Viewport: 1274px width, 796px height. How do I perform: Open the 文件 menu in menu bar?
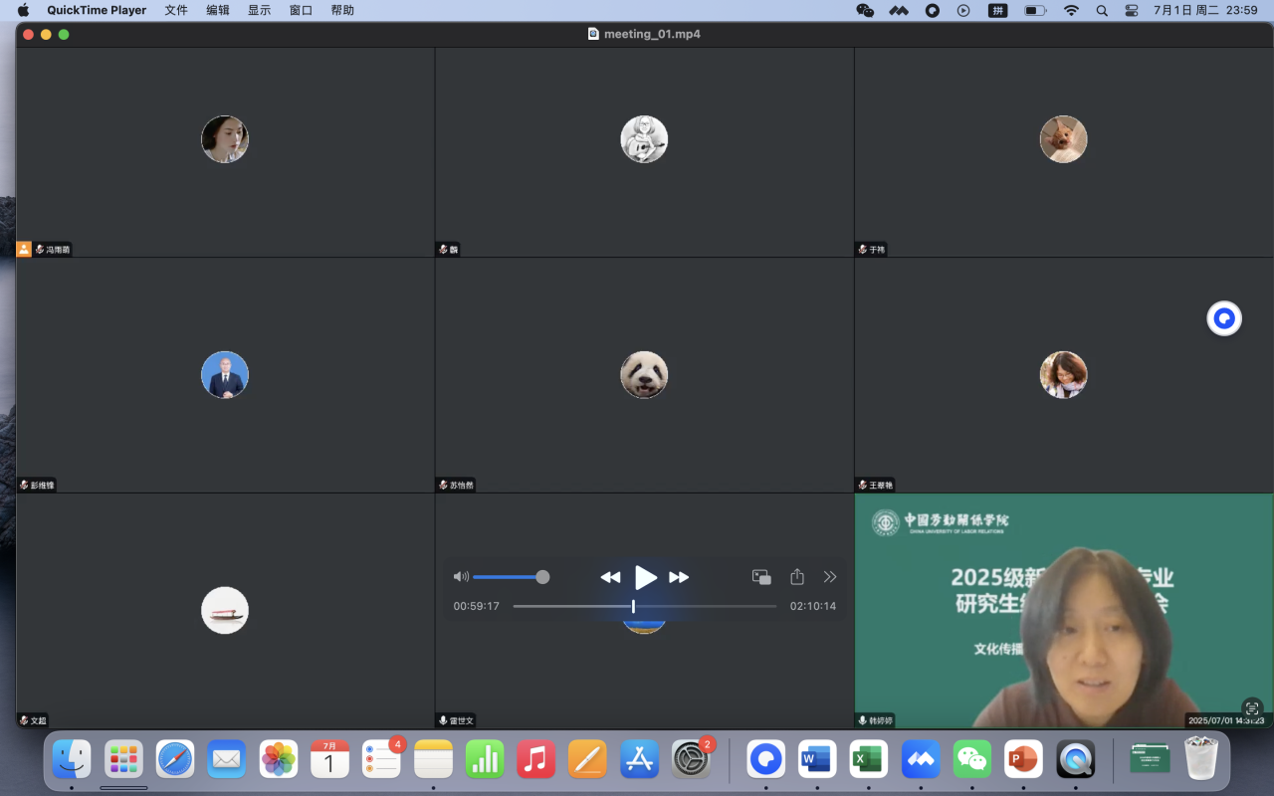(176, 10)
